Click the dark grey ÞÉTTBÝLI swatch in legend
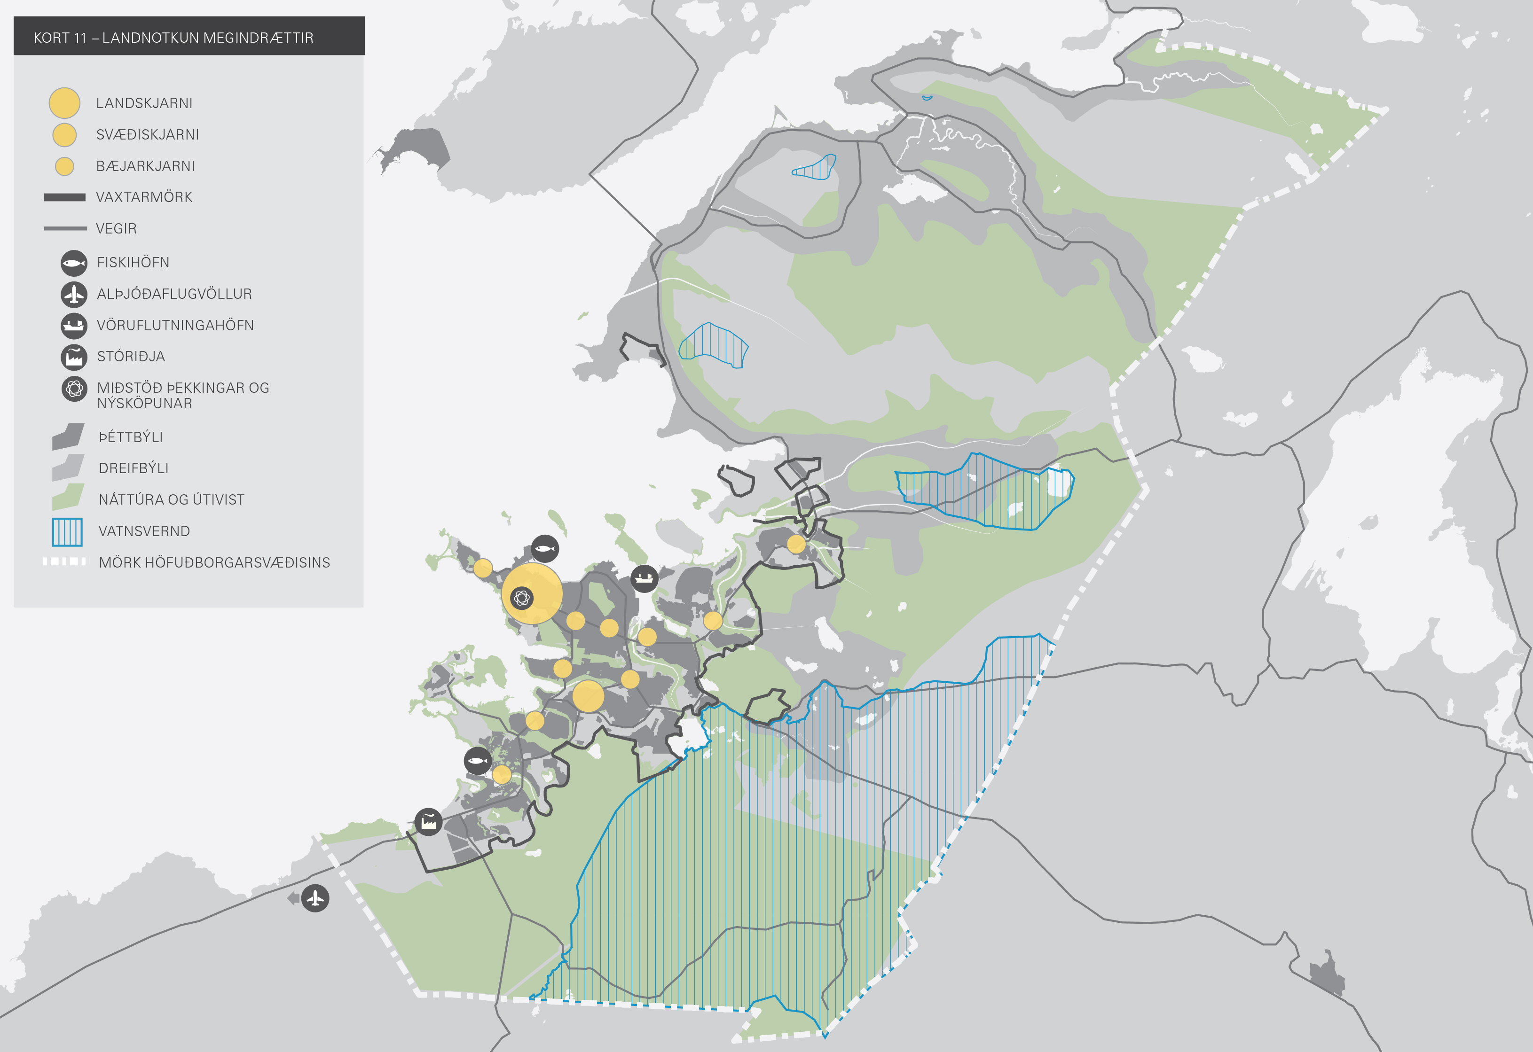The height and width of the screenshot is (1052, 1533). pos(68,436)
